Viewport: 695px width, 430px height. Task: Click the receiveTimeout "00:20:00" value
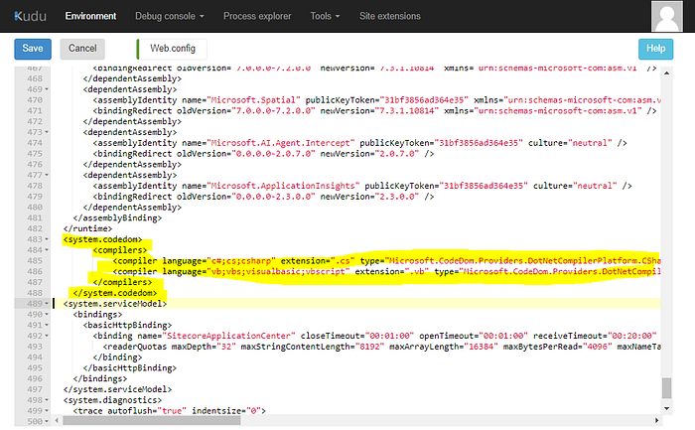coord(632,336)
